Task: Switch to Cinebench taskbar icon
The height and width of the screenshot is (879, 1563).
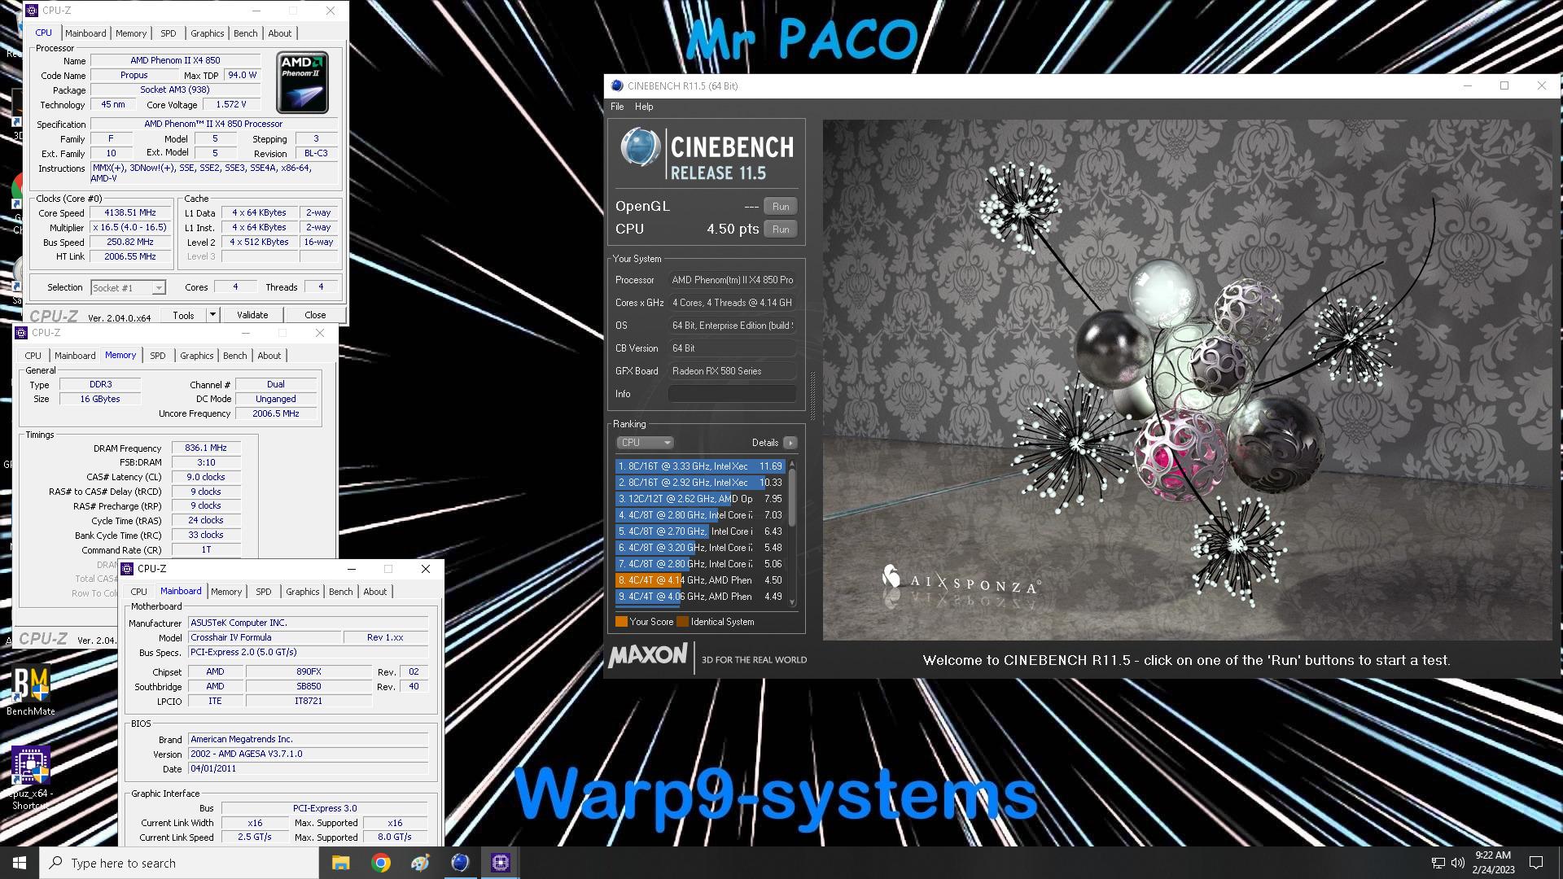Action: pos(460,863)
